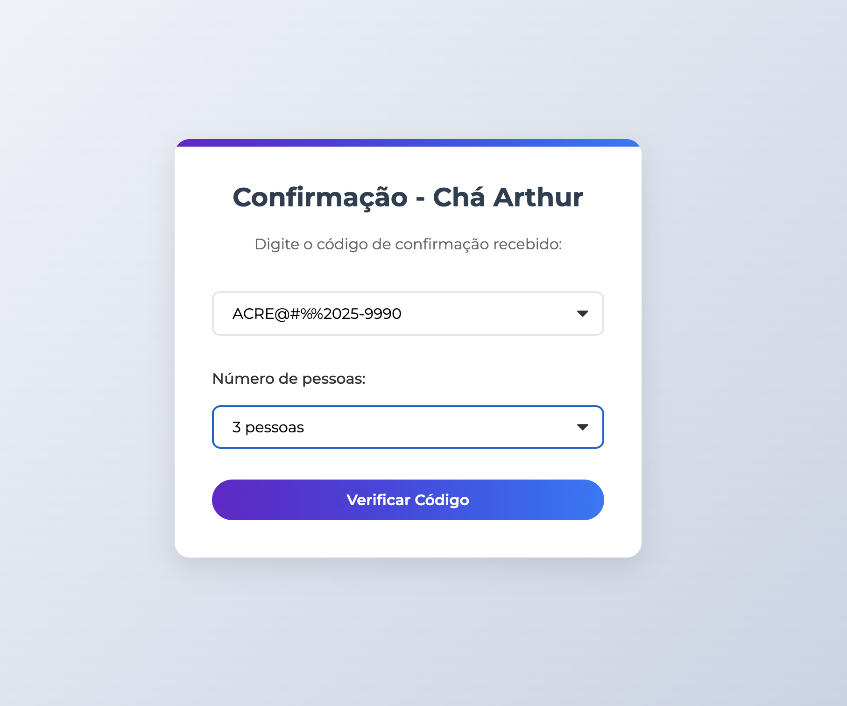Click the word 'Arthur' in the title
The height and width of the screenshot is (706, 847).
tap(538, 197)
